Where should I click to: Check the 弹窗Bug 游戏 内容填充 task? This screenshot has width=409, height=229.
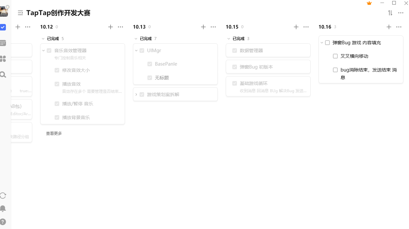pos(327,43)
